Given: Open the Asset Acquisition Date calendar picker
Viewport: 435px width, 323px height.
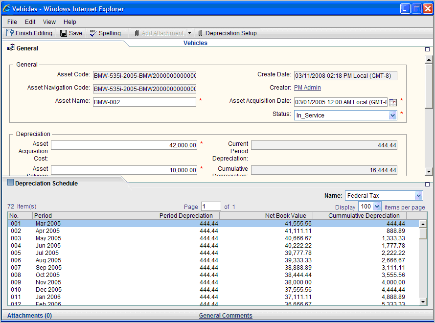Looking at the screenshot, I should click(x=393, y=102).
